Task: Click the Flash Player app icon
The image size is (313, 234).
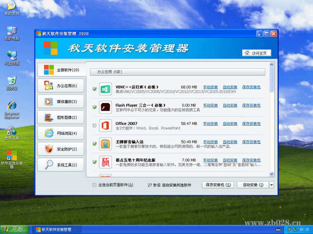Action: 105,108
